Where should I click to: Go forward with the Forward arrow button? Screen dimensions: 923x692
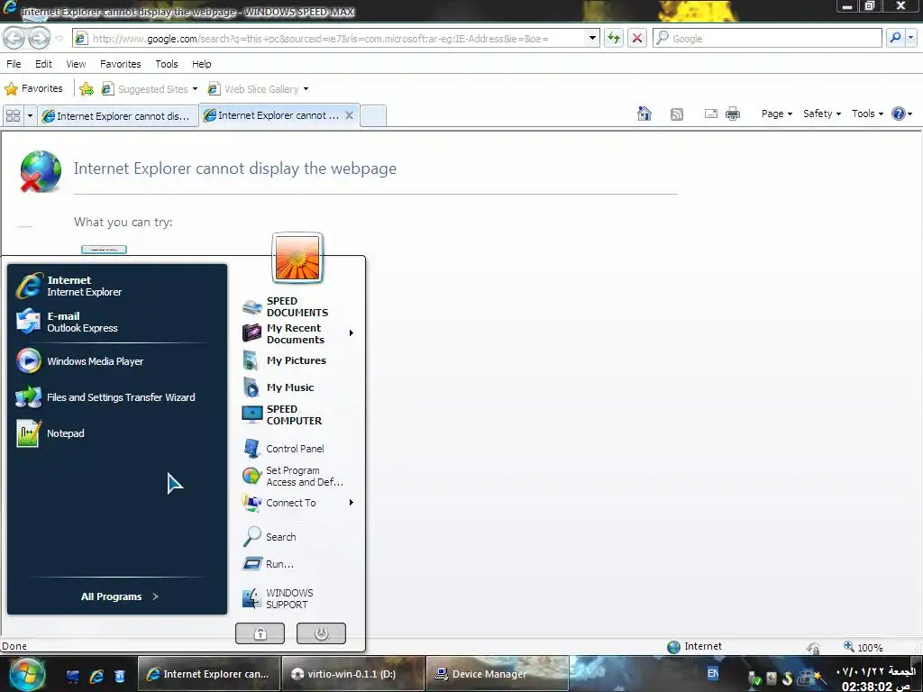tap(39, 38)
